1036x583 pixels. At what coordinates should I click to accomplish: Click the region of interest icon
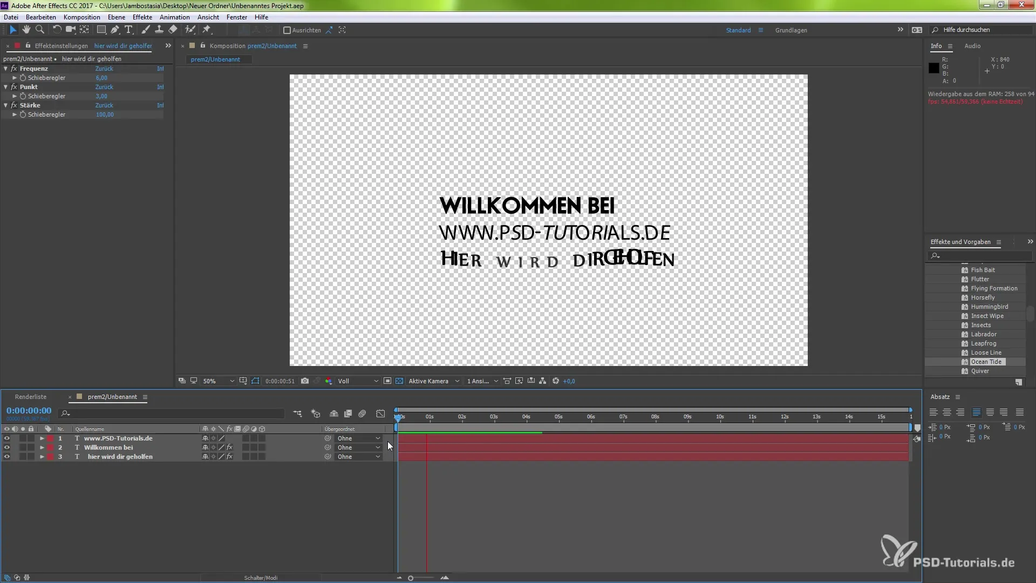(x=387, y=381)
